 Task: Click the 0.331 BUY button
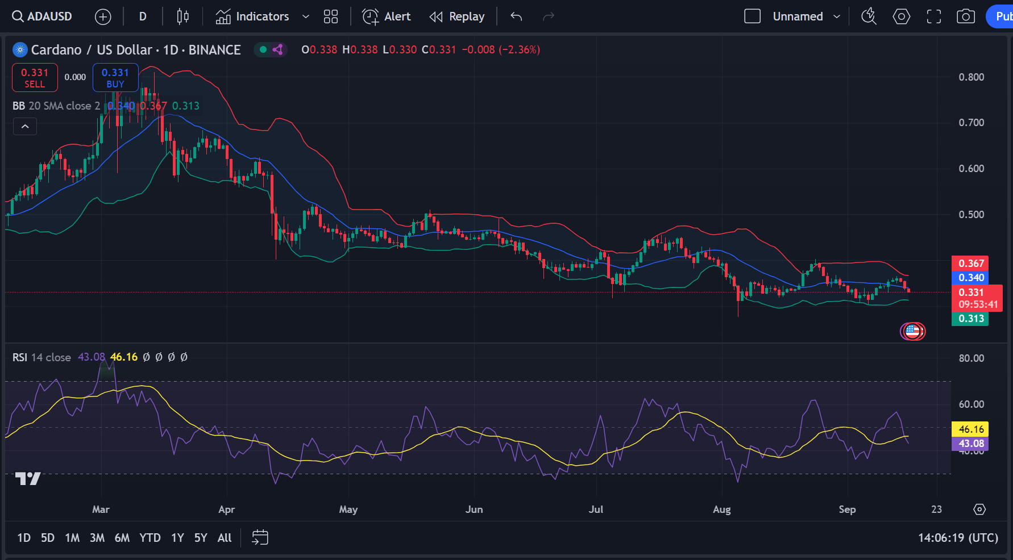click(x=115, y=78)
